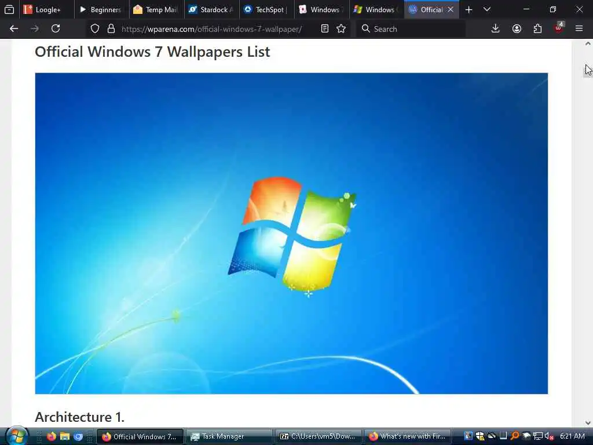593x445 pixels.
Task: Switch to the Beginners tab
Action: (101, 9)
